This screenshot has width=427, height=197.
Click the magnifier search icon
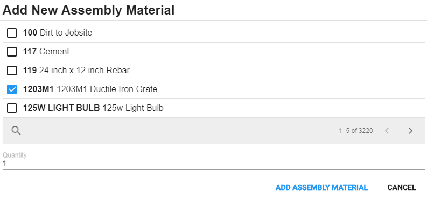(16, 131)
